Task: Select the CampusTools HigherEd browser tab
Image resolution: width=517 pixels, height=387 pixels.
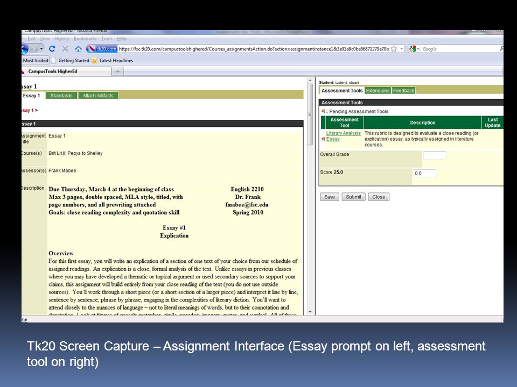Action: 66,71
